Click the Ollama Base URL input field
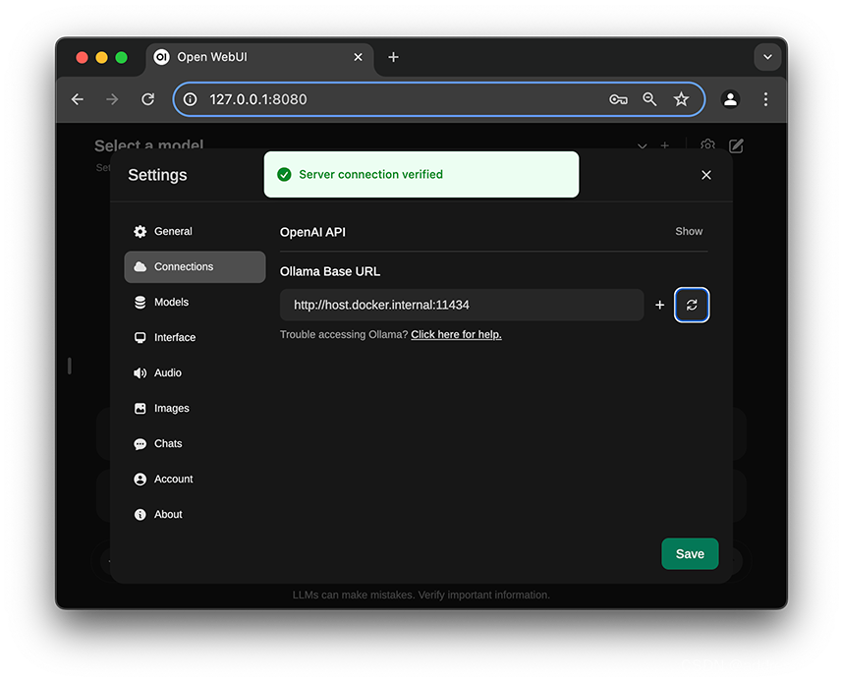842x682 pixels. (x=461, y=305)
